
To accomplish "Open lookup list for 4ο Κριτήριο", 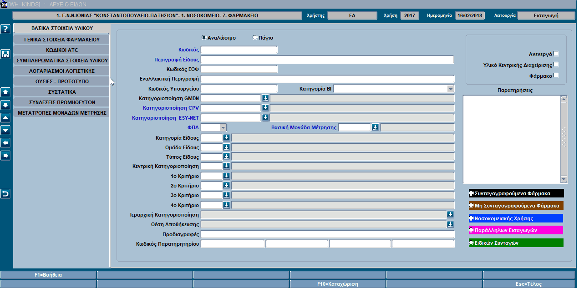I will coord(227,205).
